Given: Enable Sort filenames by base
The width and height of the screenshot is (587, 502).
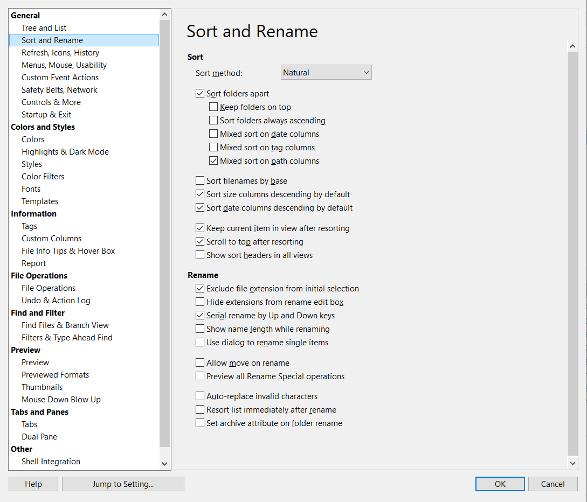Looking at the screenshot, I should click(200, 181).
